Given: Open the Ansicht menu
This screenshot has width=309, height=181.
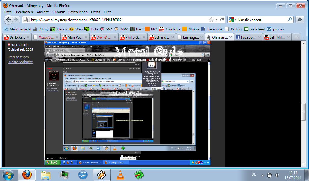Looking at the screenshot, I should click(43, 12).
